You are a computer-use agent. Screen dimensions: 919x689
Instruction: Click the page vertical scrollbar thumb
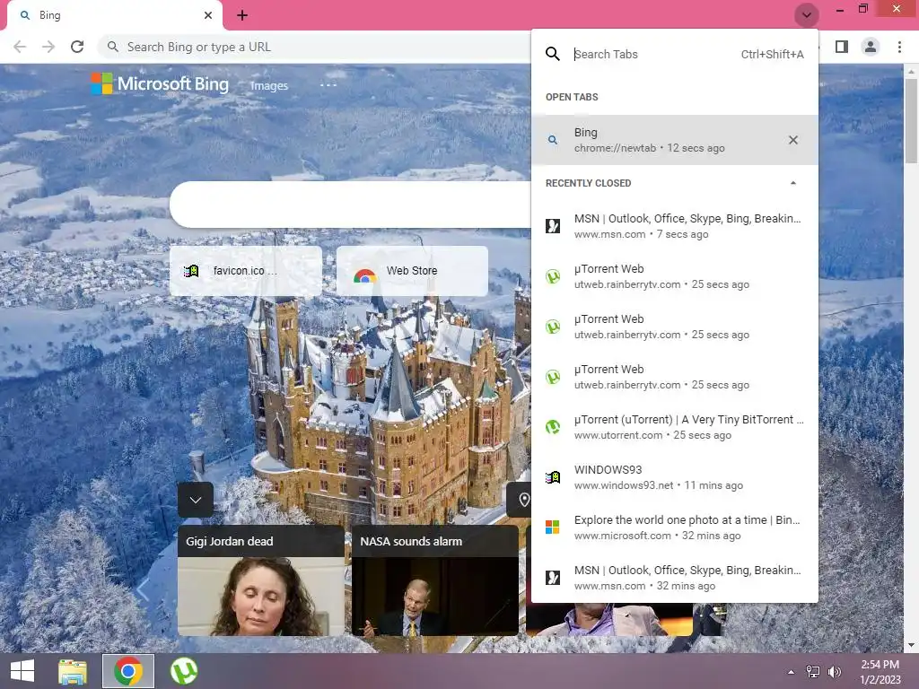pyautogui.click(x=911, y=120)
